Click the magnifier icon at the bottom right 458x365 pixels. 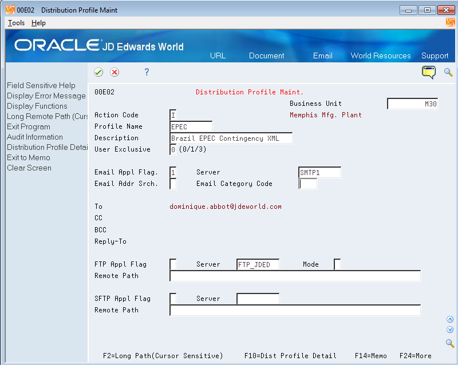coord(450,343)
